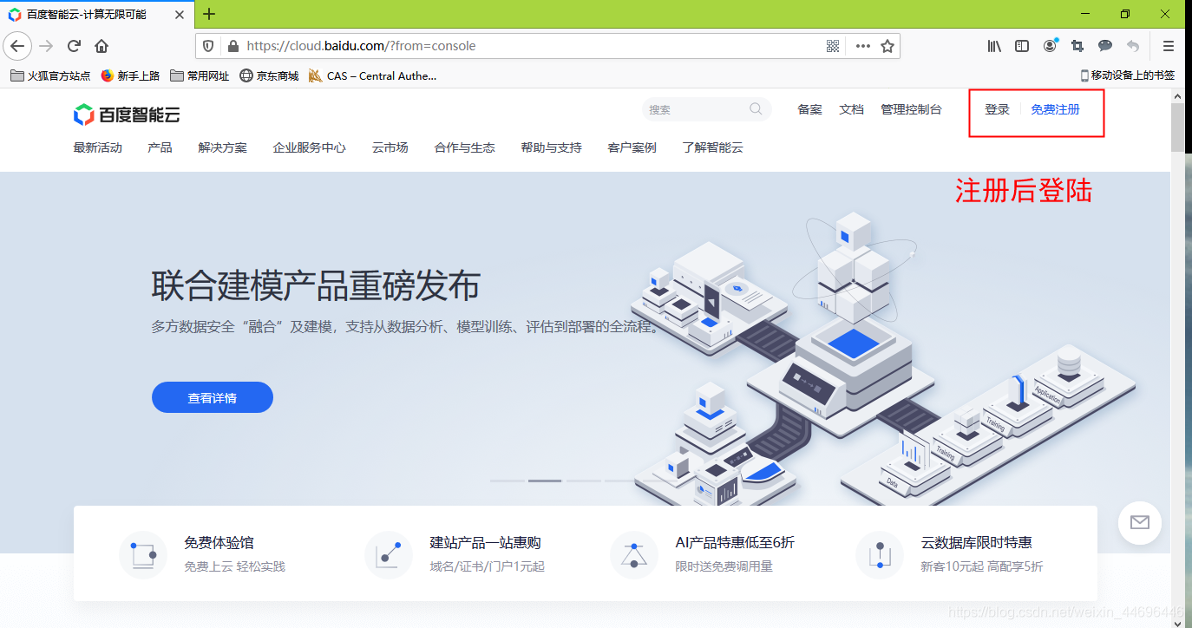Toggle the sidebar view icon

(1022, 46)
